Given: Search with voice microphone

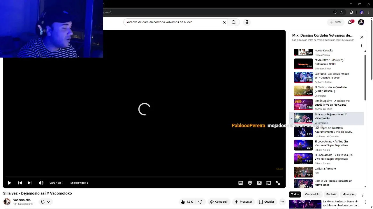Looking at the screenshot, I should (x=247, y=22).
